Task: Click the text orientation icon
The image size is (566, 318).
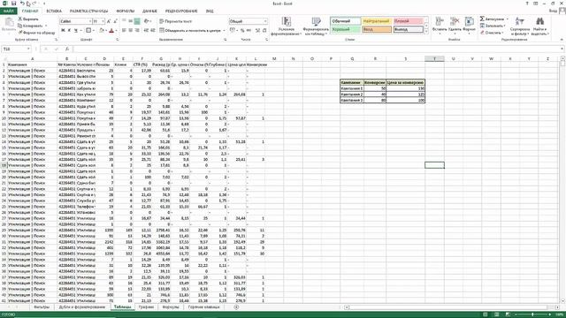Action: click(x=147, y=21)
